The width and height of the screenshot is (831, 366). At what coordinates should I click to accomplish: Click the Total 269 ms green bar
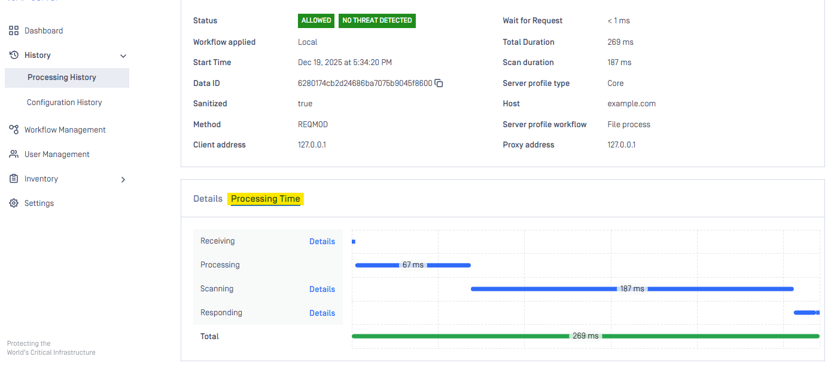pos(585,336)
